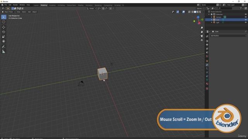Viewport: 248px width, 139px height.
Task: Click the blue Z axis gizmo circle
Action: click(198, 17)
